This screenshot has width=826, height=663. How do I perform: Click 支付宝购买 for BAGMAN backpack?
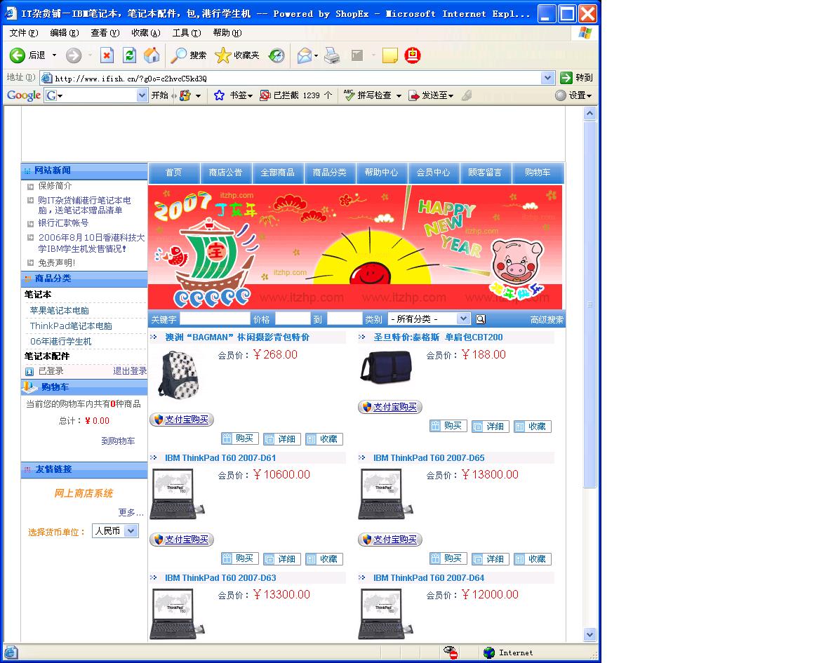(182, 420)
